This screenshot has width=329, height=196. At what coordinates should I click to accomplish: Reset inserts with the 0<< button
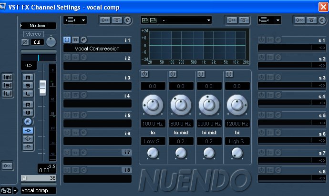(x=105, y=20)
